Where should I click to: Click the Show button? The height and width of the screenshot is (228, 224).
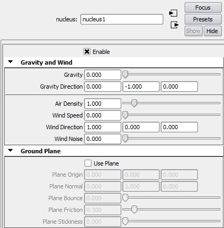[194, 31]
